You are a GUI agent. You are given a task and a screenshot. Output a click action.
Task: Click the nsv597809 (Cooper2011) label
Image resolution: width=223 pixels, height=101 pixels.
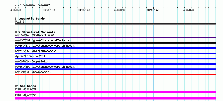[32, 61]
